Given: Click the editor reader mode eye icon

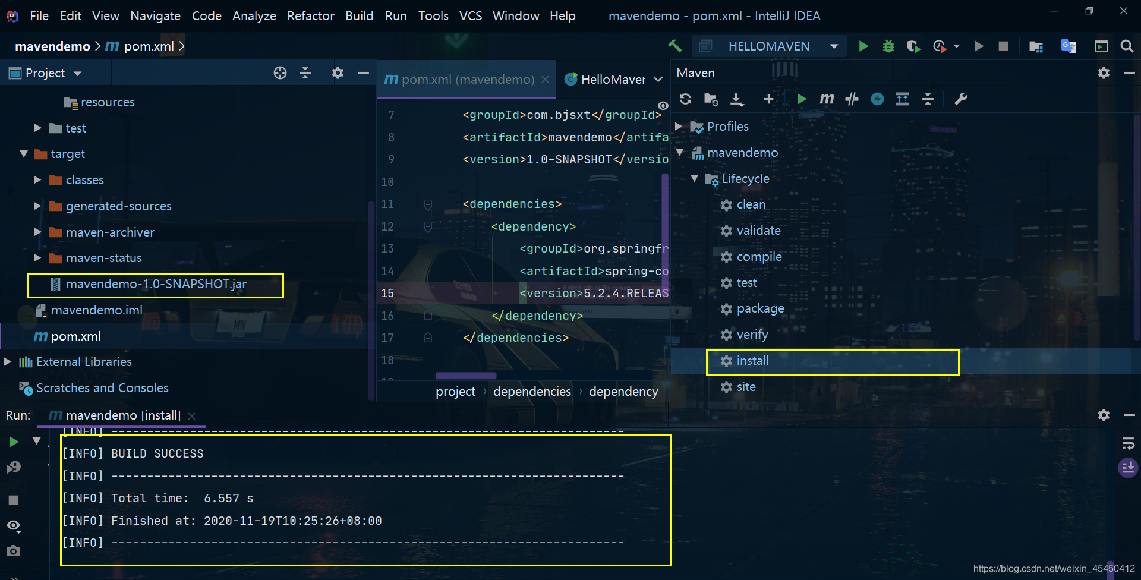Looking at the screenshot, I should point(663,106).
